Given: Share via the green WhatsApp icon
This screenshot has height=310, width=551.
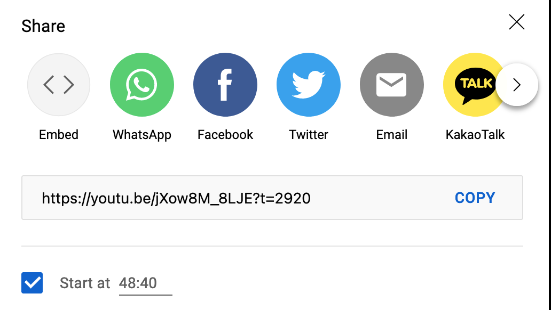Looking at the screenshot, I should pyautogui.click(x=142, y=85).
